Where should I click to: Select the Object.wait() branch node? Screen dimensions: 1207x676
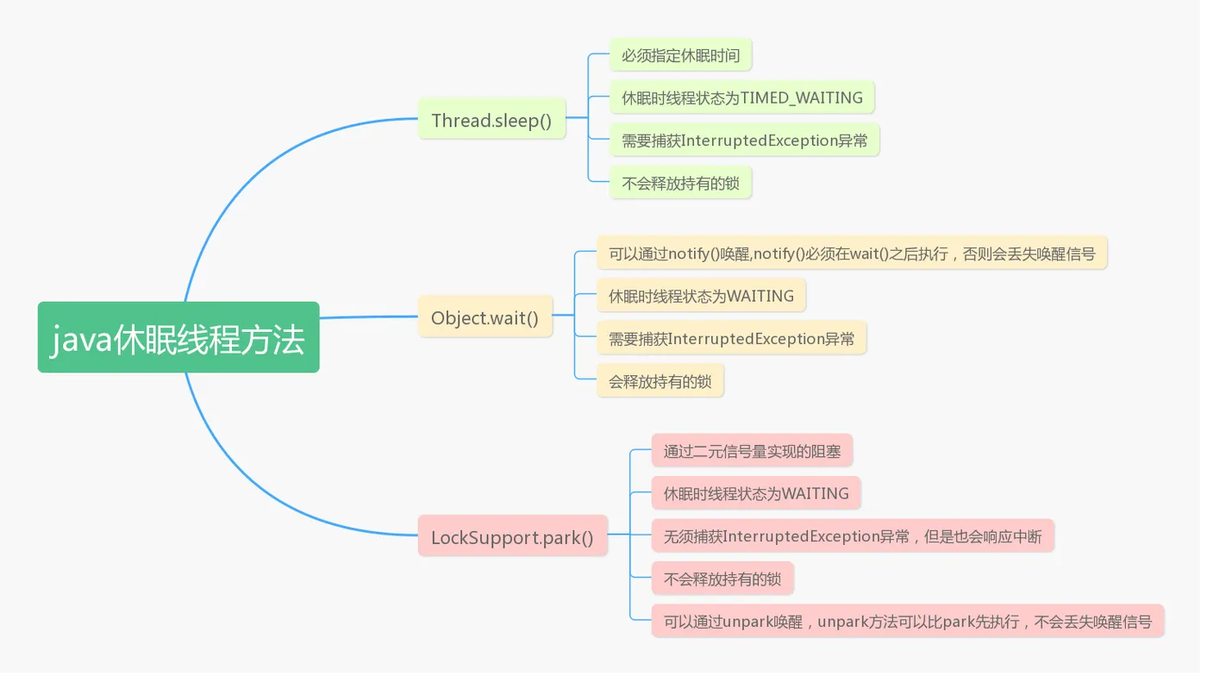click(485, 317)
